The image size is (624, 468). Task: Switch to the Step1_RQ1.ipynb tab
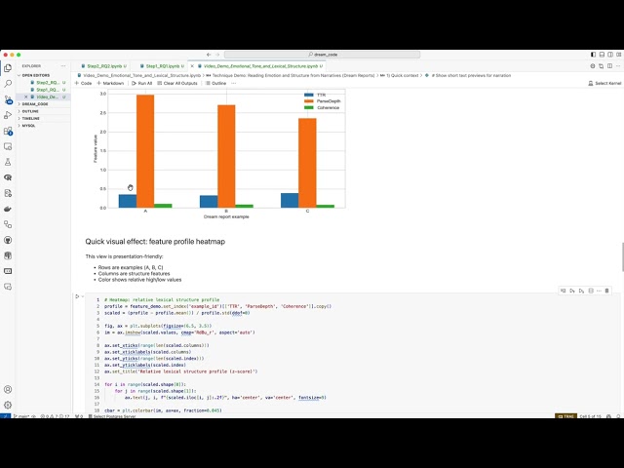click(x=162, y=66)
